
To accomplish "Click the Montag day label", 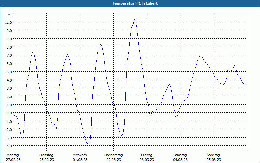I will click(x=13, y=155).
